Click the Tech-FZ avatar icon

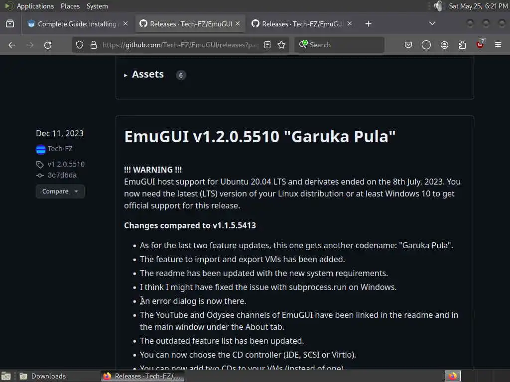(41, 149)
